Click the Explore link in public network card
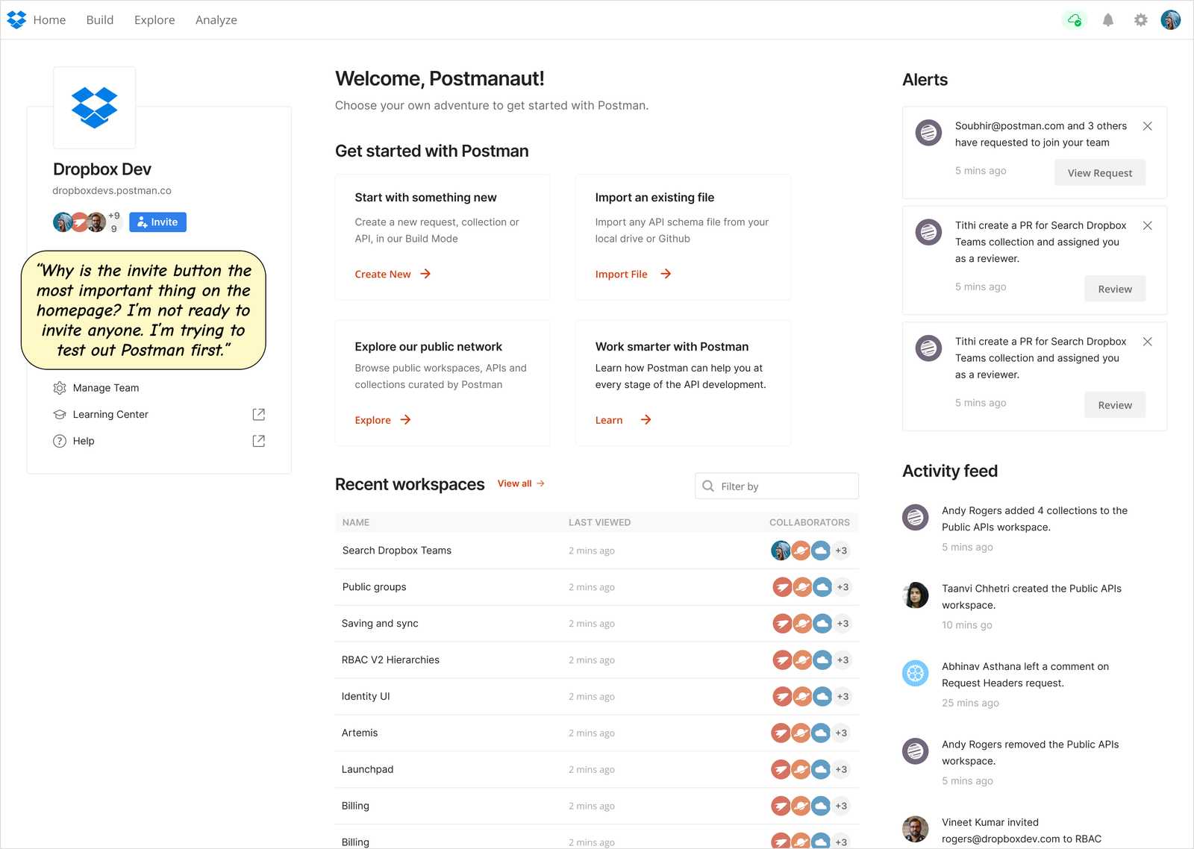The height and width of the screenshot is (849, 1194). 372,420
